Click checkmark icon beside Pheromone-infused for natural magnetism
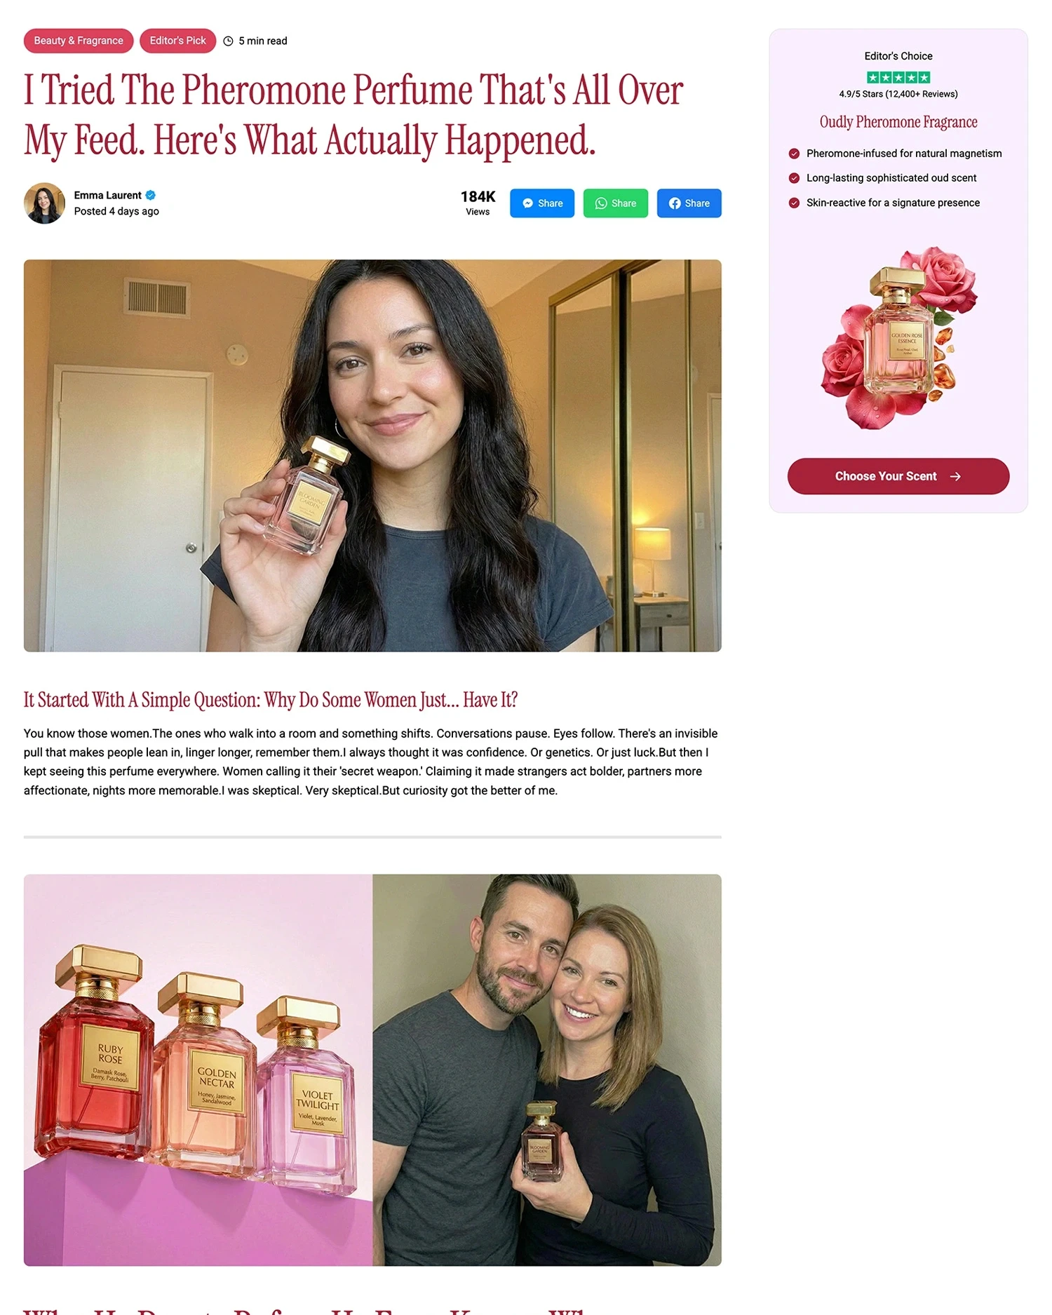 794,154
